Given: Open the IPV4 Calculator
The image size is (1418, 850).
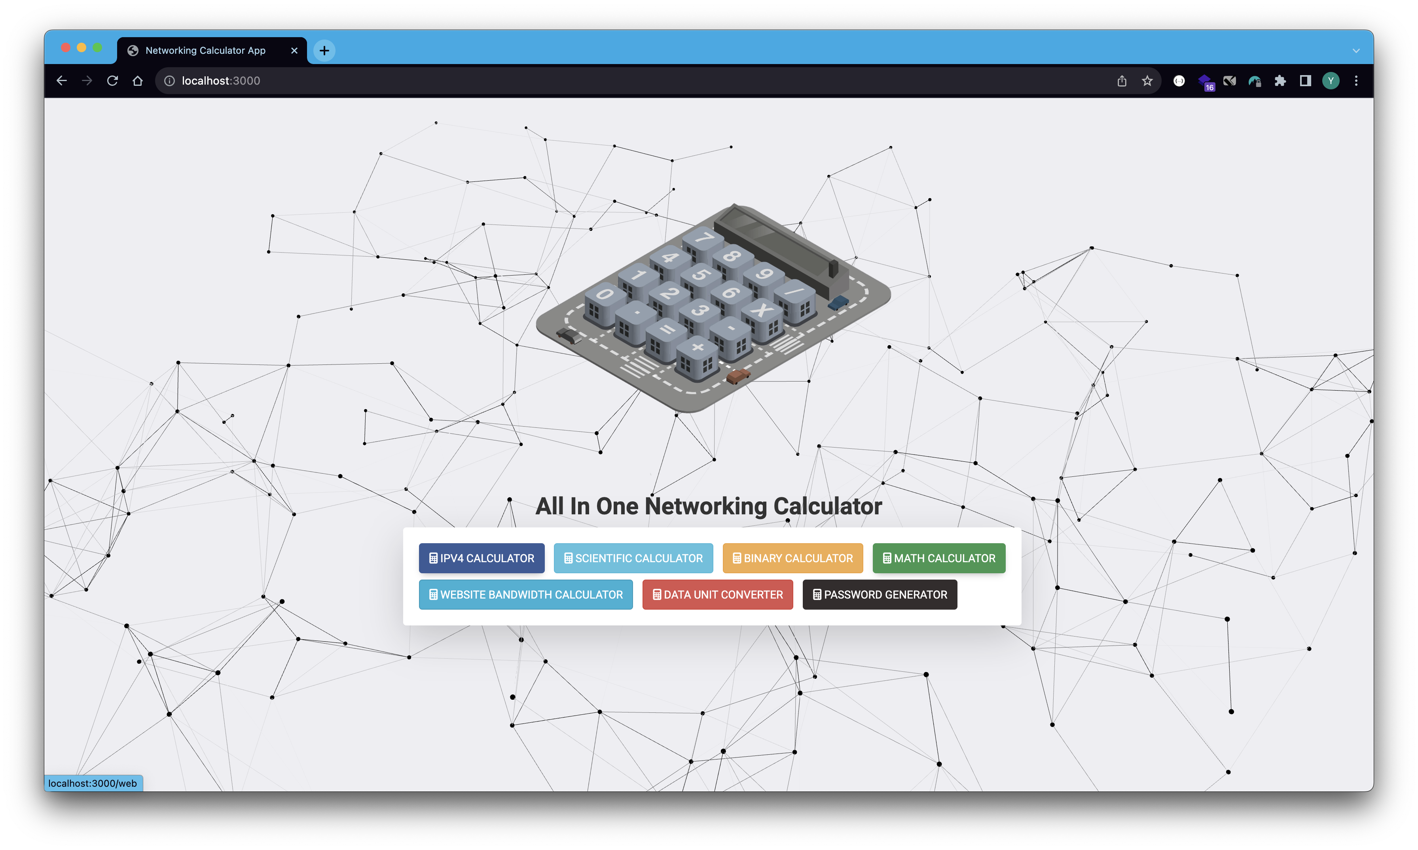Looking at the screenshot, I should coord(482,558).
